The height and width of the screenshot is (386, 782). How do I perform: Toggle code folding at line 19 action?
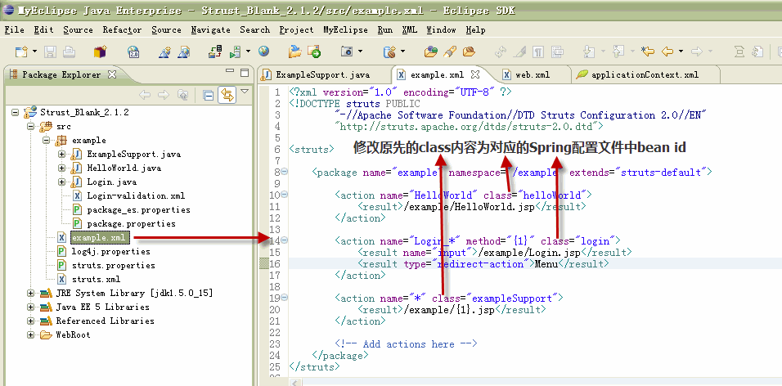point(284,298)
